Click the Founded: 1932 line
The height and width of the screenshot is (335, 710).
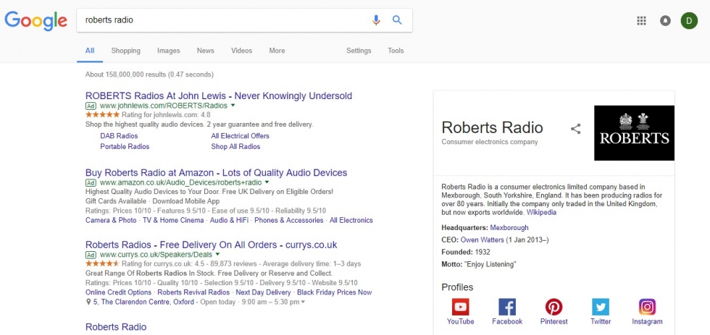[x=465, y=252]
